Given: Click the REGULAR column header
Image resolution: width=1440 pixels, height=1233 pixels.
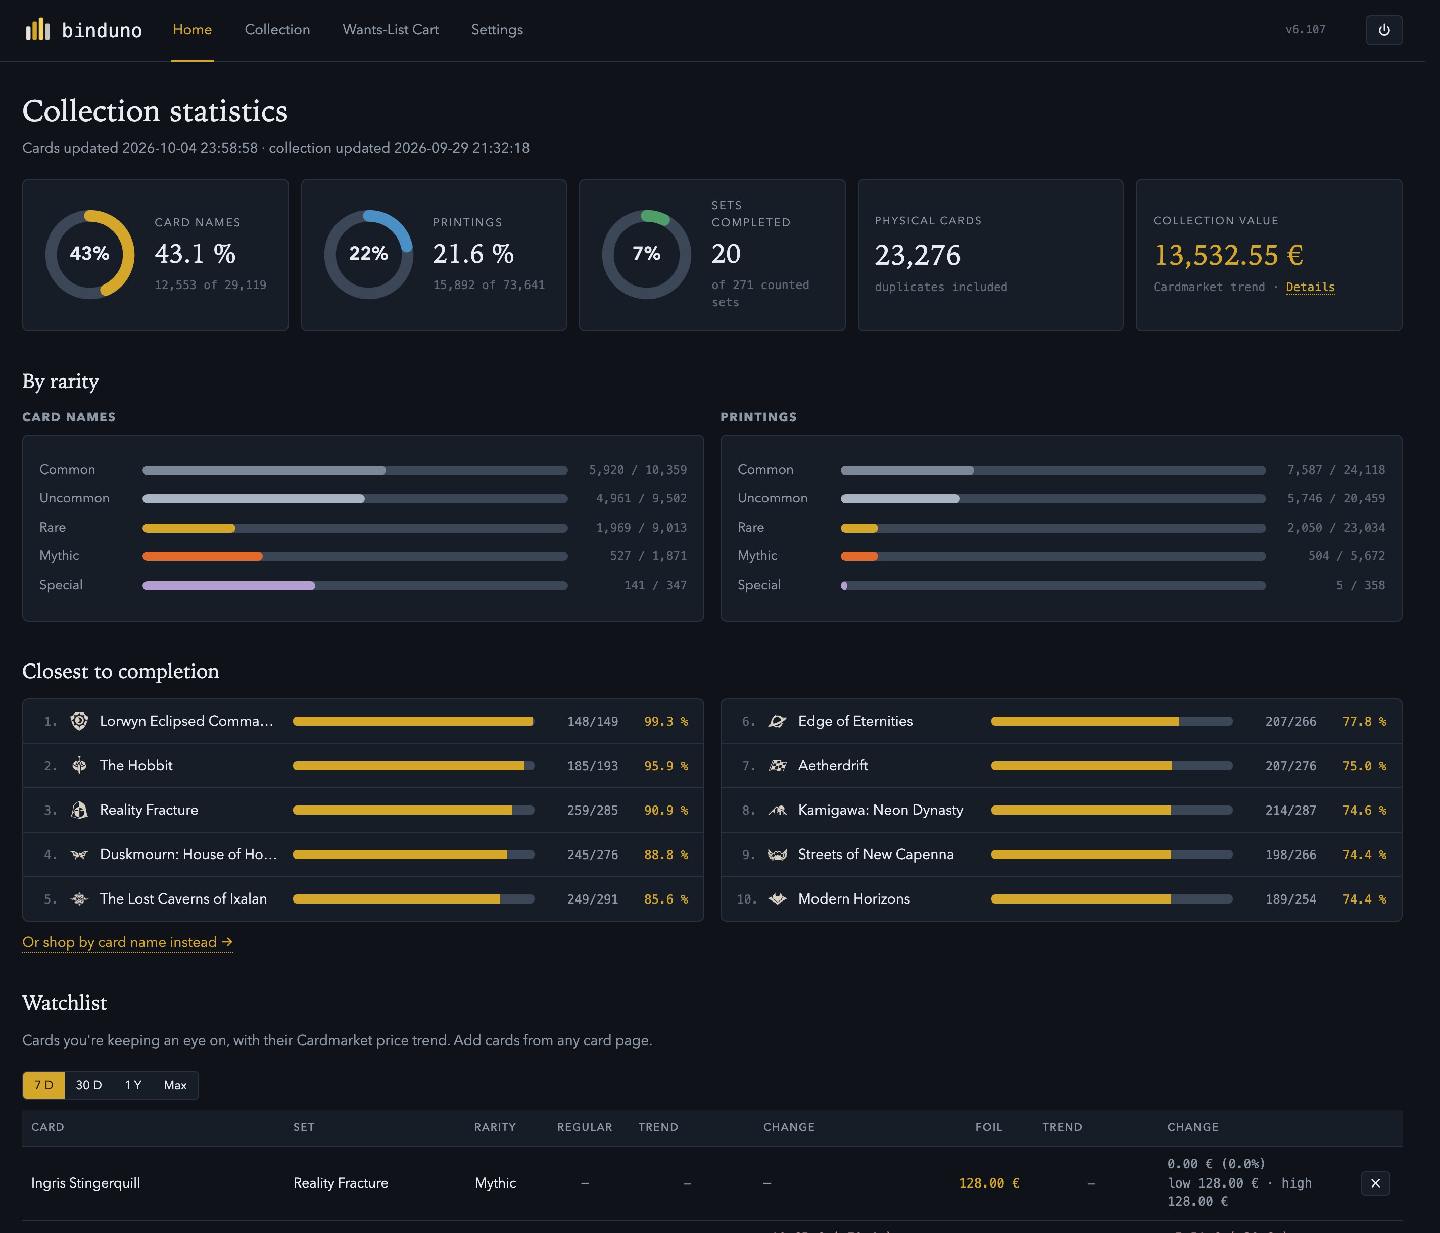Looking at the screenshot, I should (x=585, y=1127).
